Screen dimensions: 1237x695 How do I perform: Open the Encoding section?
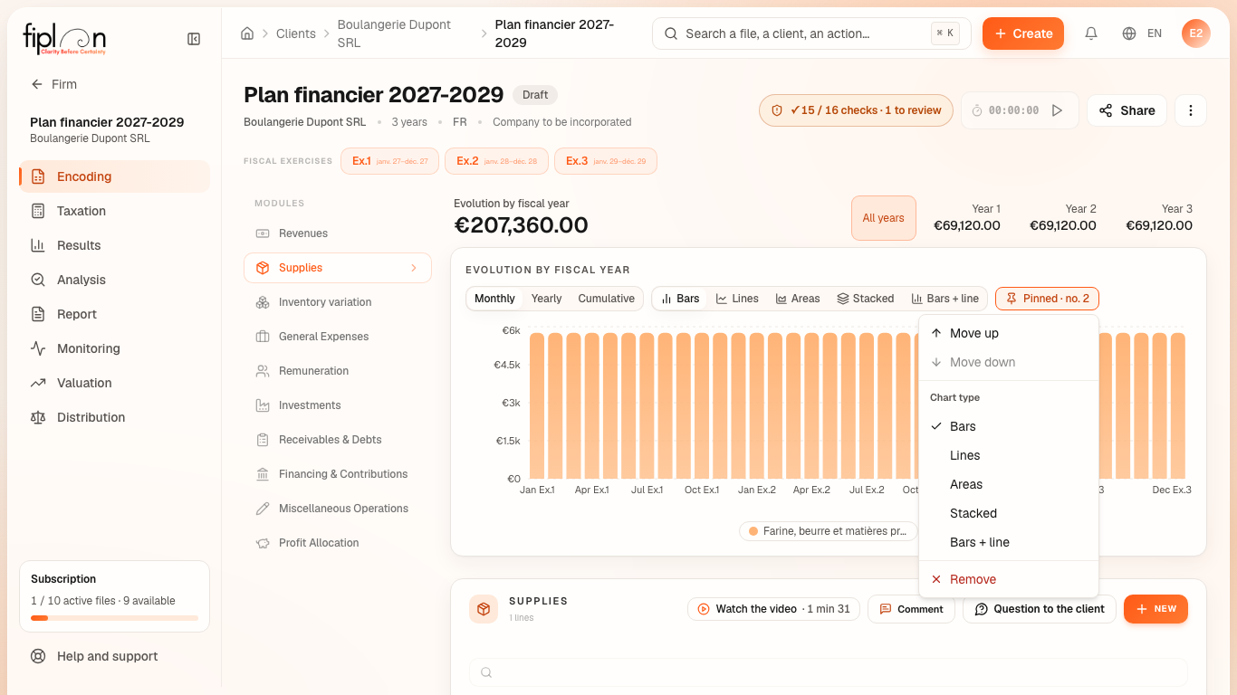click(114, 176)
